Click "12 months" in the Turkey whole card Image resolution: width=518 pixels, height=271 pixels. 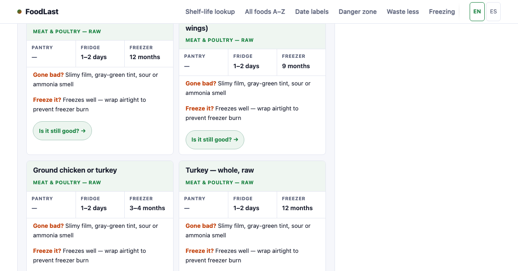[x=297, y=208]
